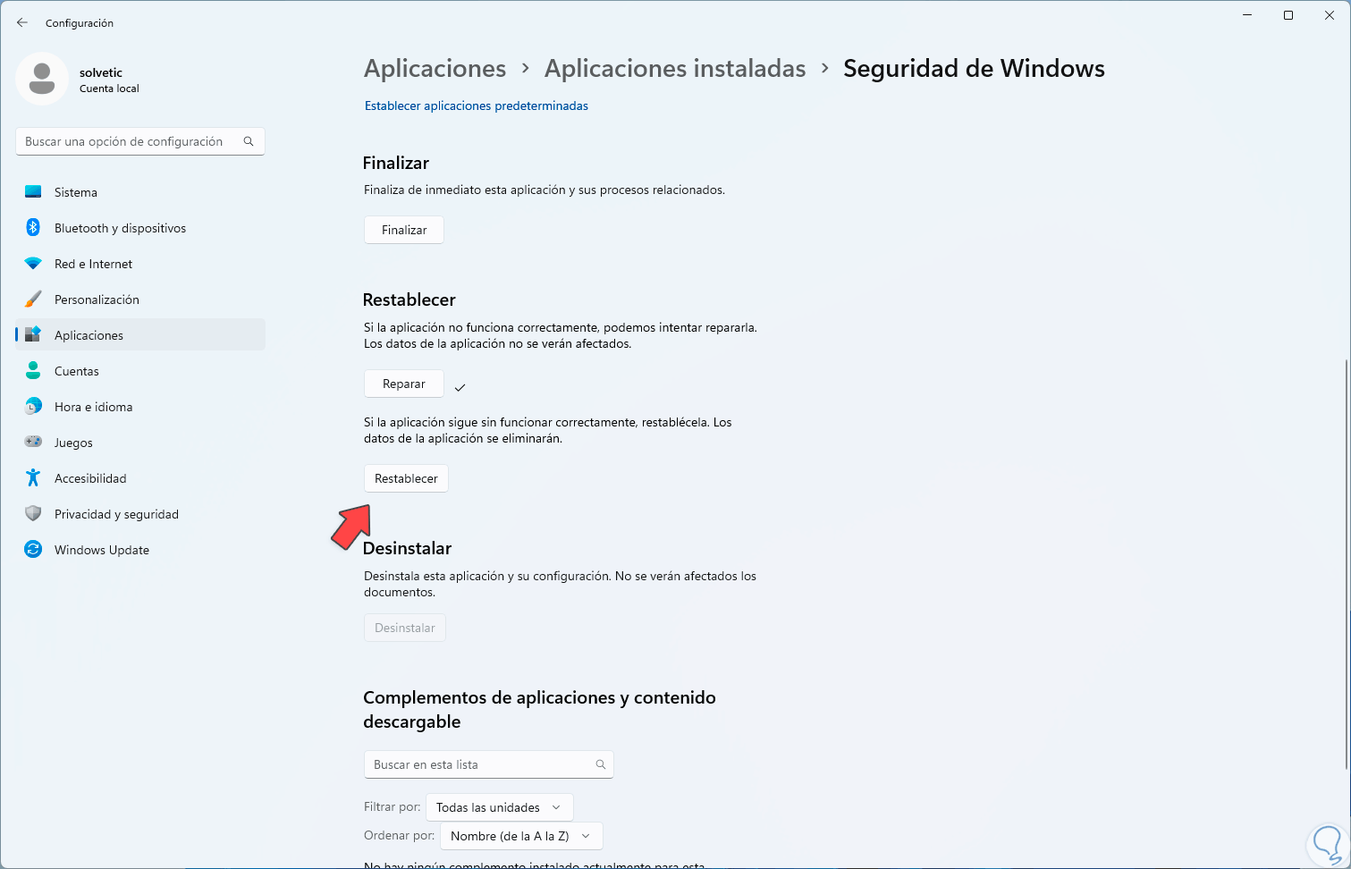Click the Juegos controller icon
Screen dimensions: 1351x869
click(33, 443)
